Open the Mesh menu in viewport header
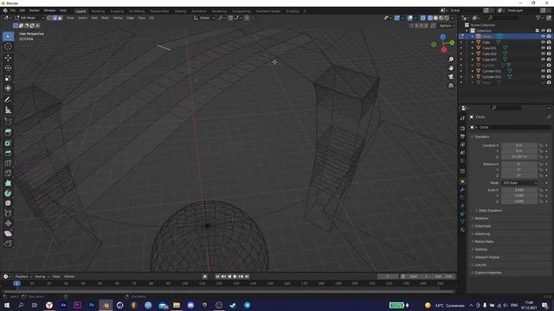The image size is (554, 311). [105, 17]
